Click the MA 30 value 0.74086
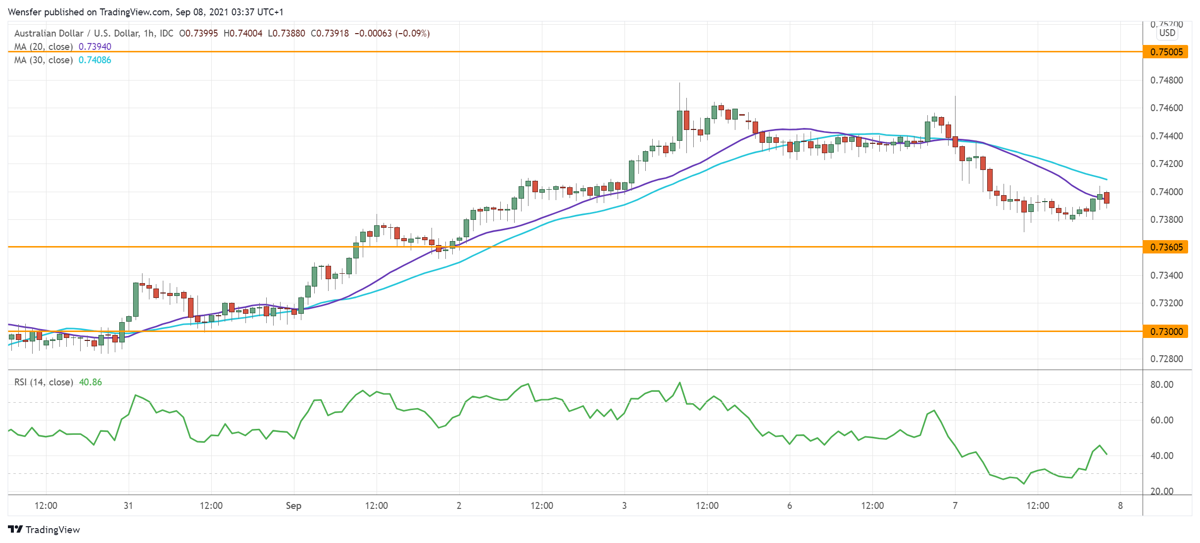1200x543 pixels. click(x=95, y=60)
